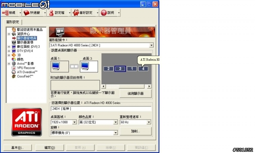
Task: Select display box number 3
Action: coord(120,69)
